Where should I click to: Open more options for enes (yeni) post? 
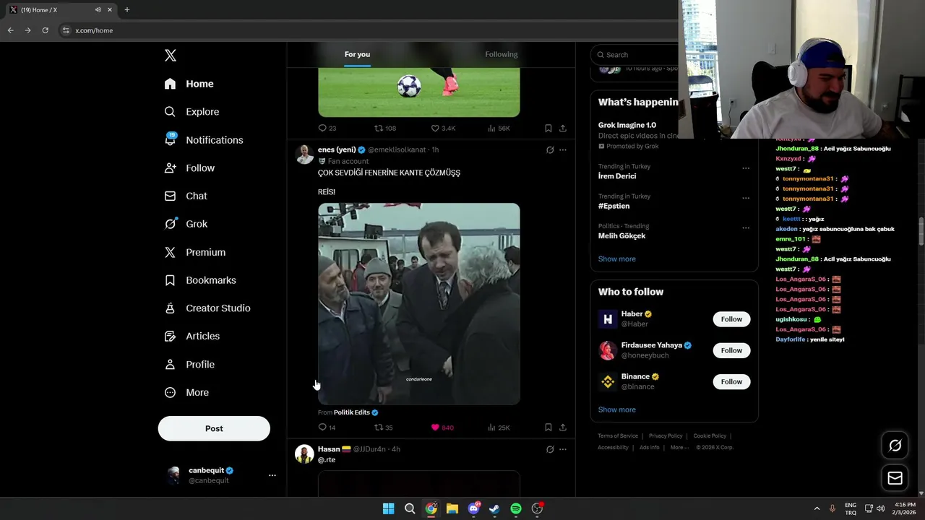(563, 149)
